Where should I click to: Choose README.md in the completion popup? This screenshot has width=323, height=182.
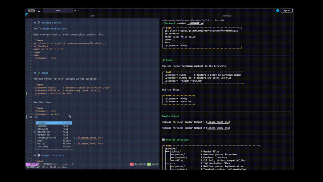pyautogui.click(x=54, y=132)
